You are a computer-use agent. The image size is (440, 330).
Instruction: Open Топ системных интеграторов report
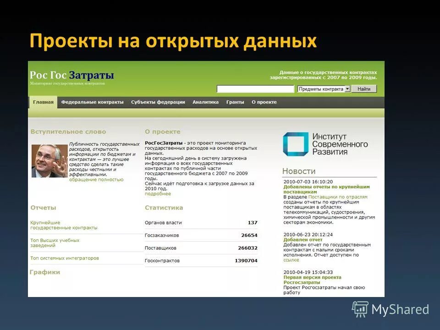click(x=65, y=258)
